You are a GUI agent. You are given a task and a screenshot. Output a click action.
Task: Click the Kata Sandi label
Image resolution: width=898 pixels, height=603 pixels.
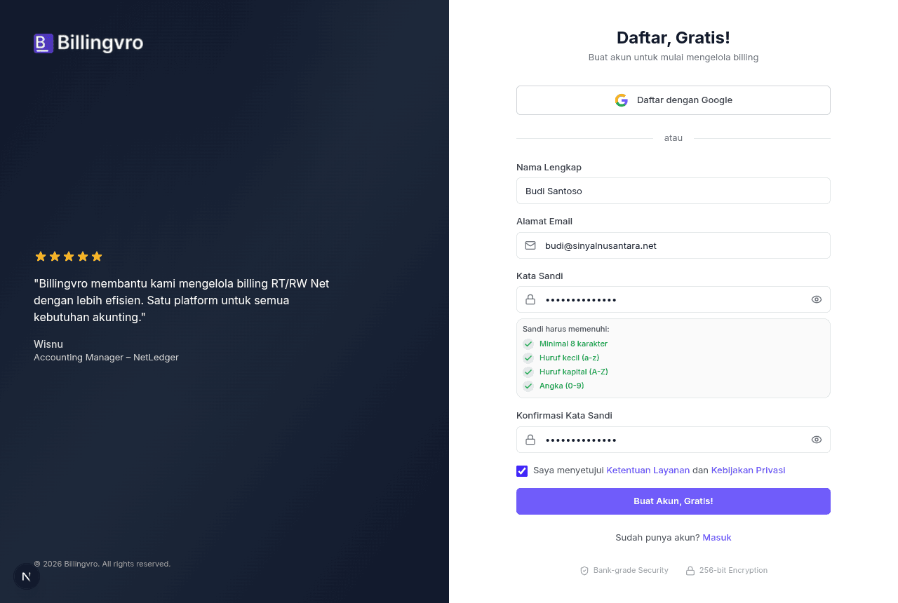coord(540,276)
